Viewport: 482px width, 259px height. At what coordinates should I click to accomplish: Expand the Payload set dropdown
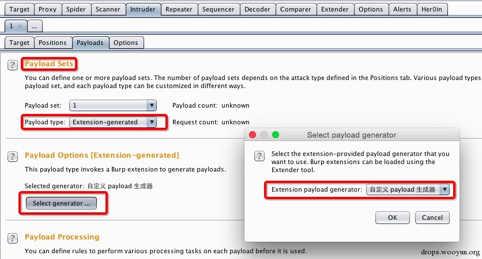coord(152,105)
